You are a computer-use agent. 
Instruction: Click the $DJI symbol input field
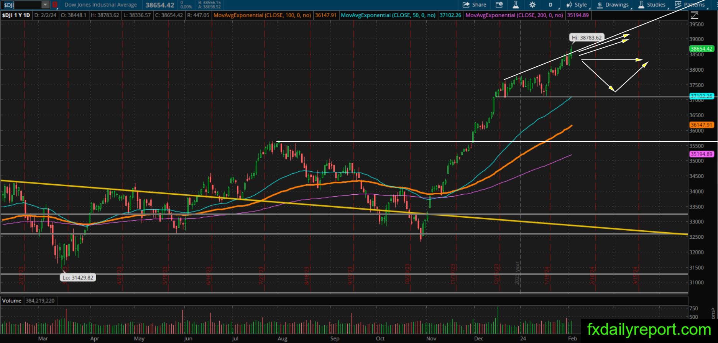[x=21, y=5]
